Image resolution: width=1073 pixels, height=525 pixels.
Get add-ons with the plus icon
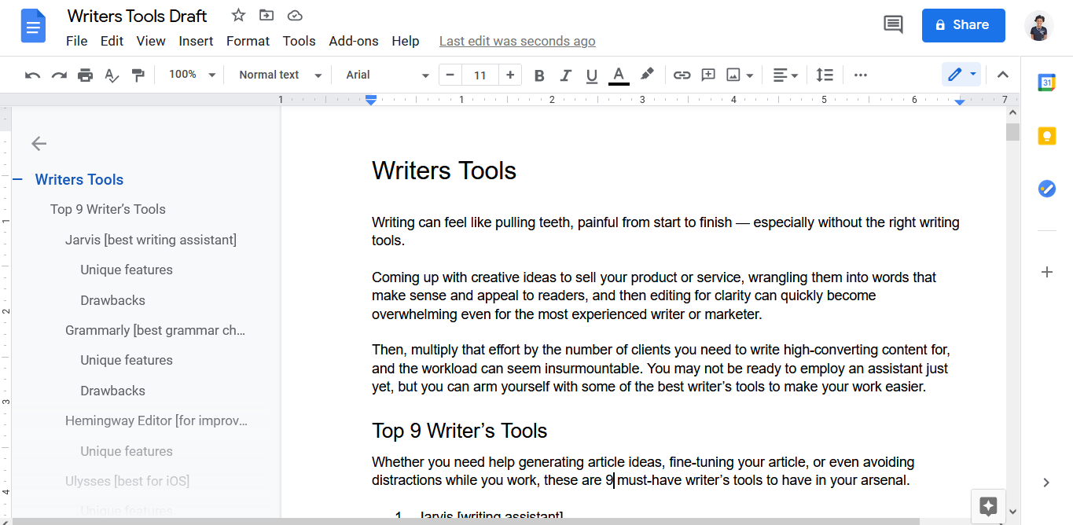(1046, 272)
